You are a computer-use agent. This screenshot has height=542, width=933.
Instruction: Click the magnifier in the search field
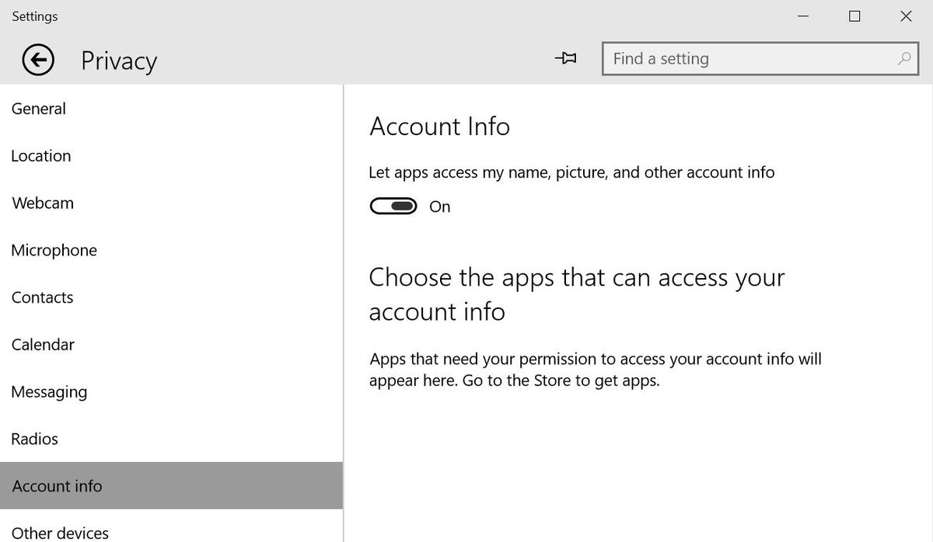tap(903, 58)
